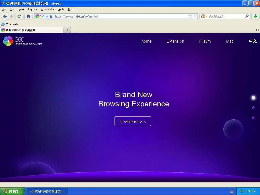Select the third slide indicator dot
This screenshot has height=195, width=260.
[x=253, y=118]
